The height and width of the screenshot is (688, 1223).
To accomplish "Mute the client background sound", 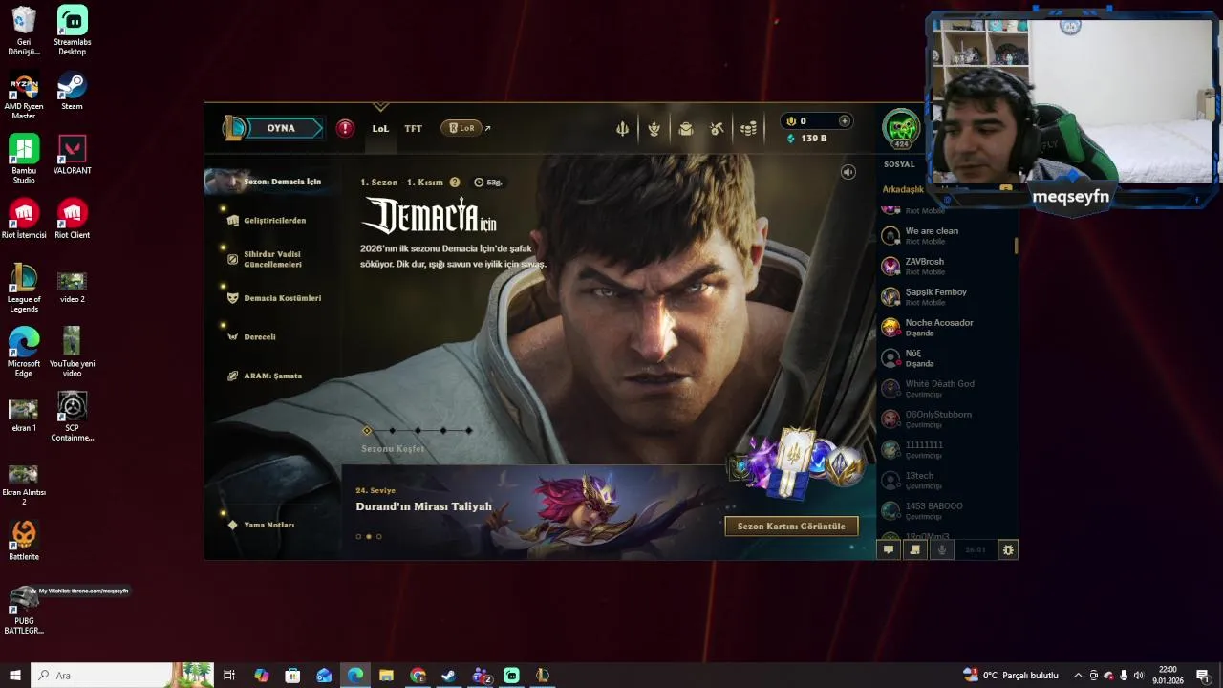I will 848,172.
